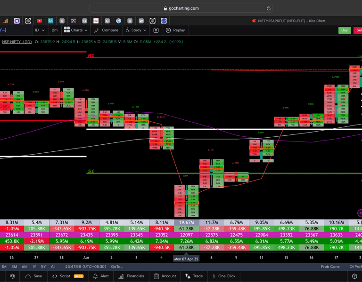Take a chart screenshot with camera icon

click(x=156, y=30)
